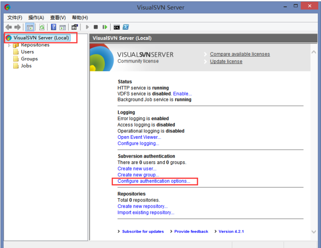This screenshot has height=248, width=321.
Task: Click Create new group... link
Action: [x=138, y=175]
